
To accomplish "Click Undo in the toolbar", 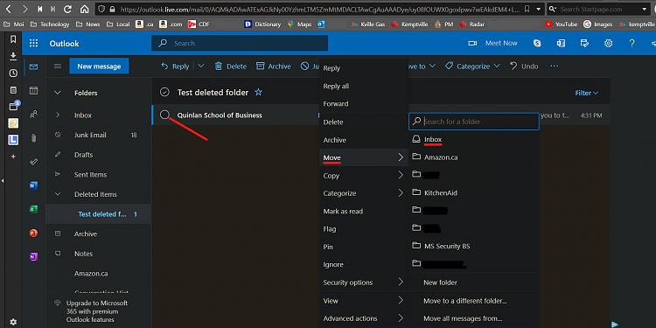I will click(x=524, y=66).
